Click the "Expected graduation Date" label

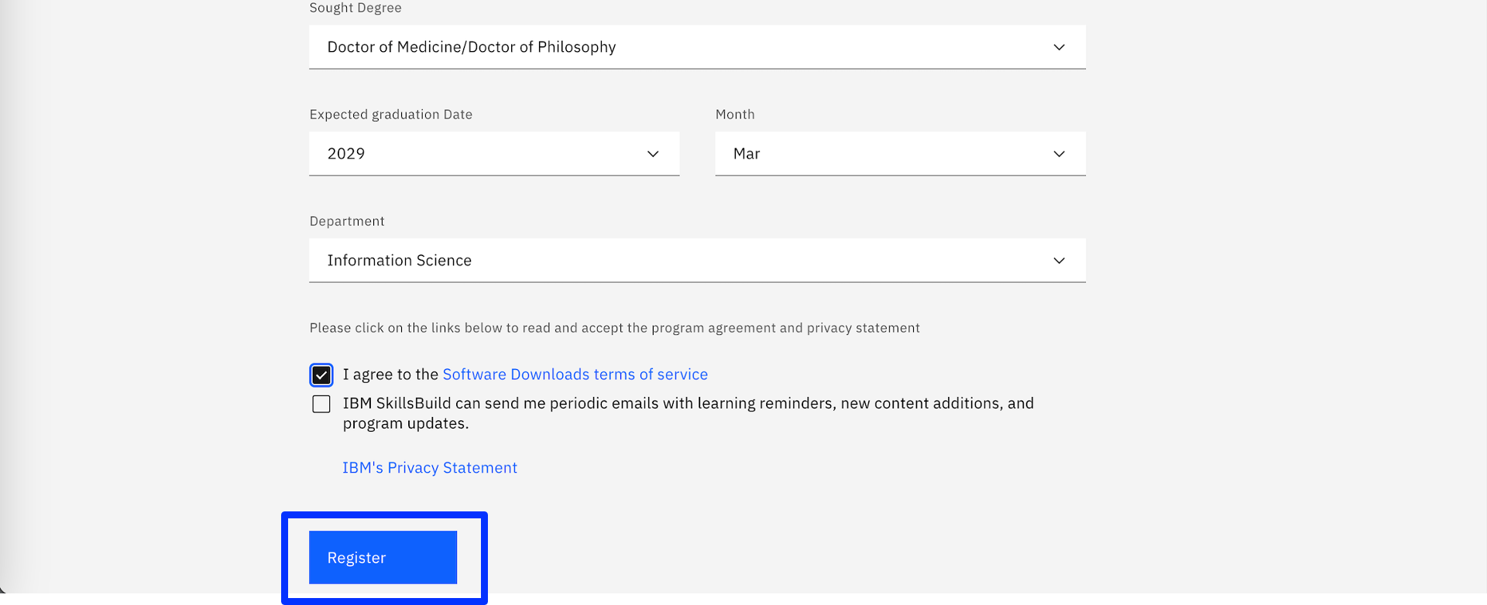(x=391, y=115)
